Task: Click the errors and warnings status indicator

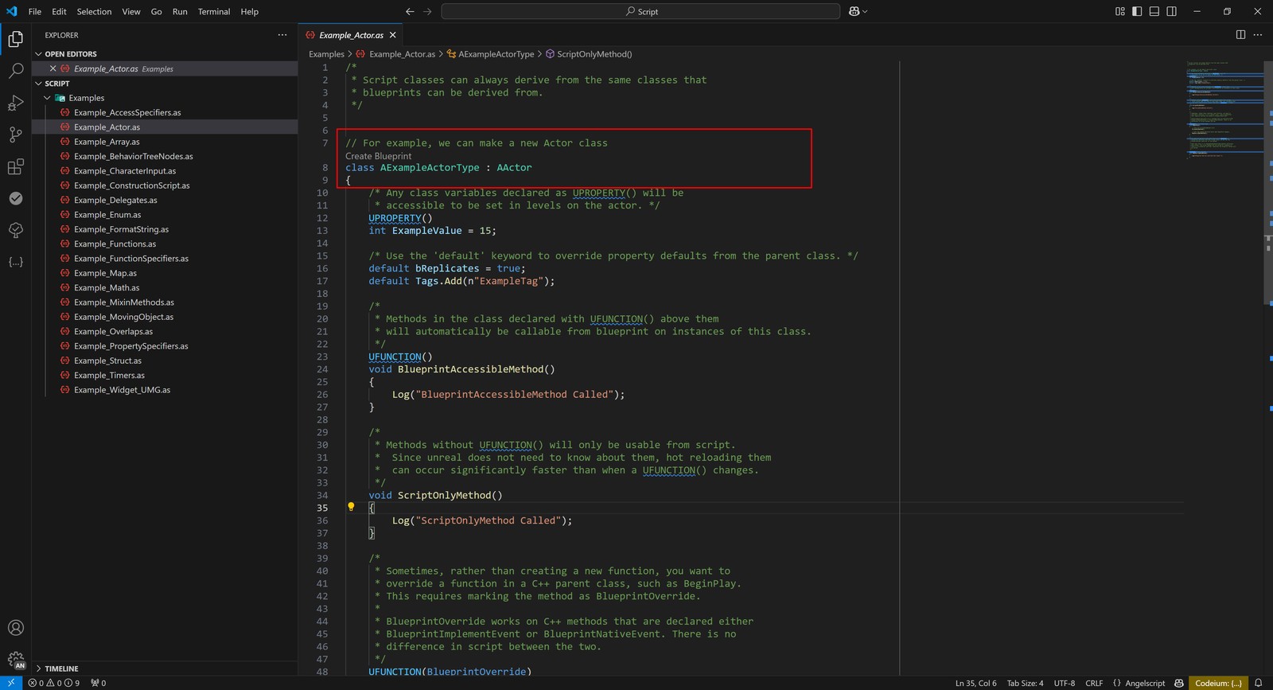Action: pos(53,683)
